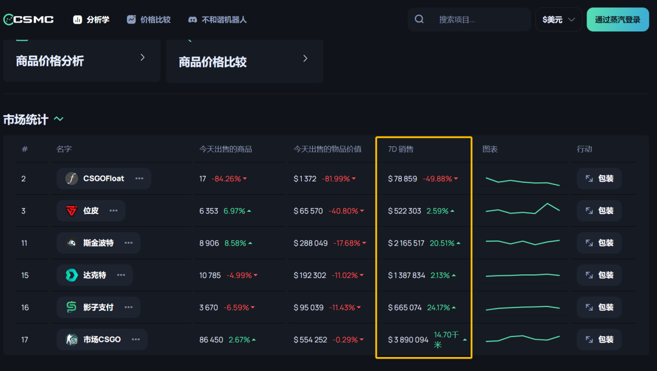The height and width of the screenshot is (371, 657).
Task: Click the 包装 button in the 影子支付 row
Action: click(x=600, y=307)
